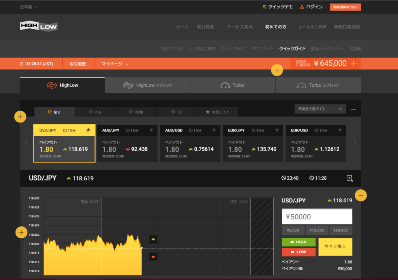Click the green up-arrow marker on chart
This screenshot has height=280, width=398.
coord(153,239)
